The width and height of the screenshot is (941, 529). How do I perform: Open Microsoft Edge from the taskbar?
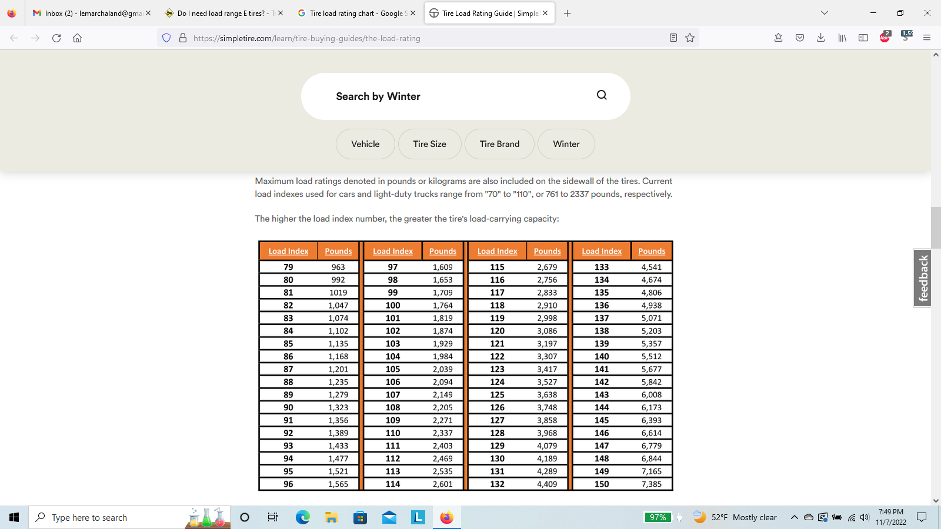pos(302,517)
